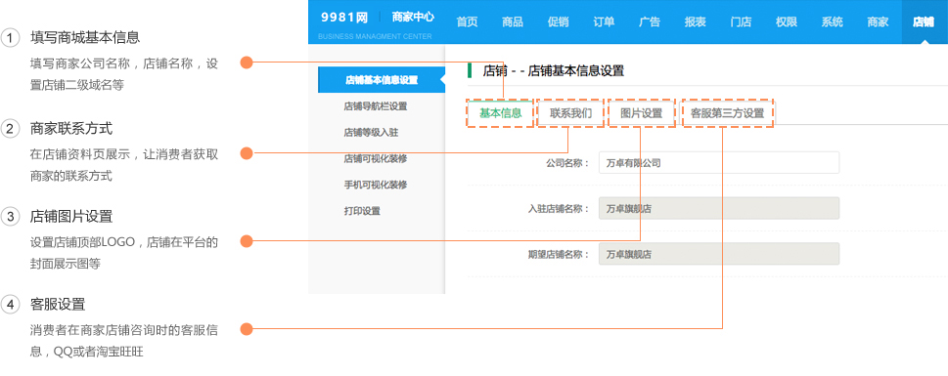948x376 pixels.
Task: Click the 商家中心 header title
Action: pos(412,18)
